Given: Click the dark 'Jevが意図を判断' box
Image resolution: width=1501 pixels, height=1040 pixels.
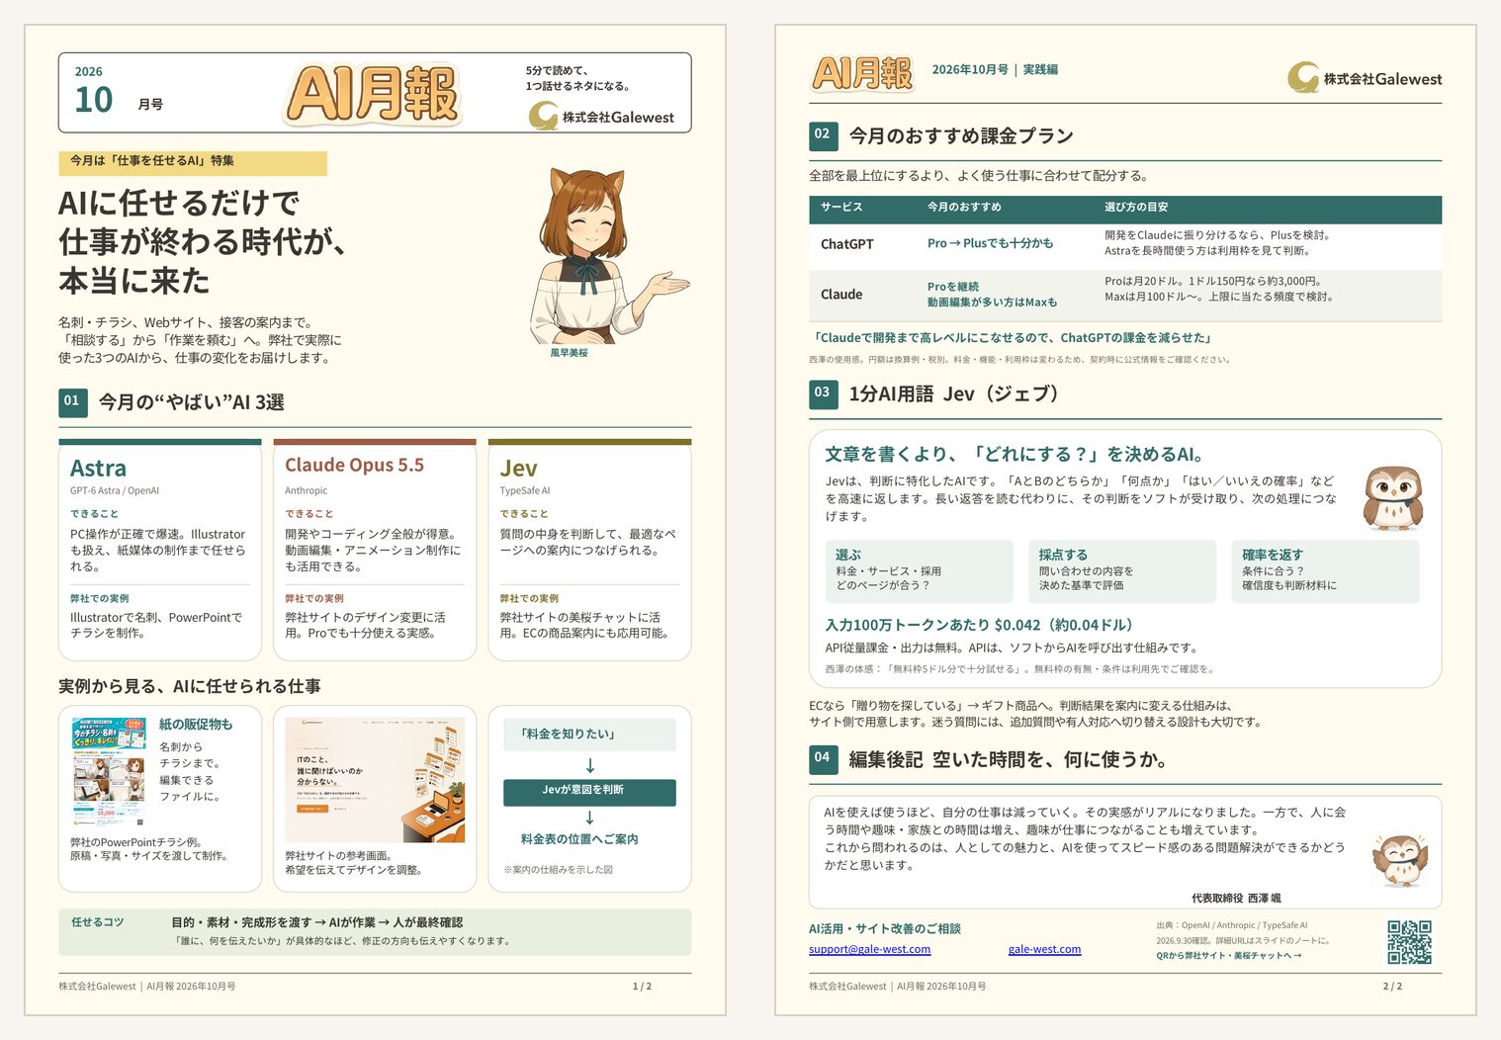Looking at the screenshot, I should tap(589, 791).
